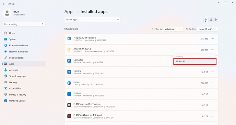236x125 pixels.
Task: Open more options for ELAN TrackPoint for Thinkpad
Action: click(213, 116)
